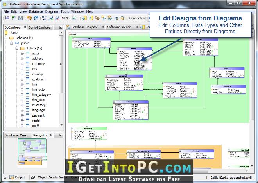Click the zoom in magnifier icon
The height and width of the screenshot is (183, 258).
[x=51, y=18]
